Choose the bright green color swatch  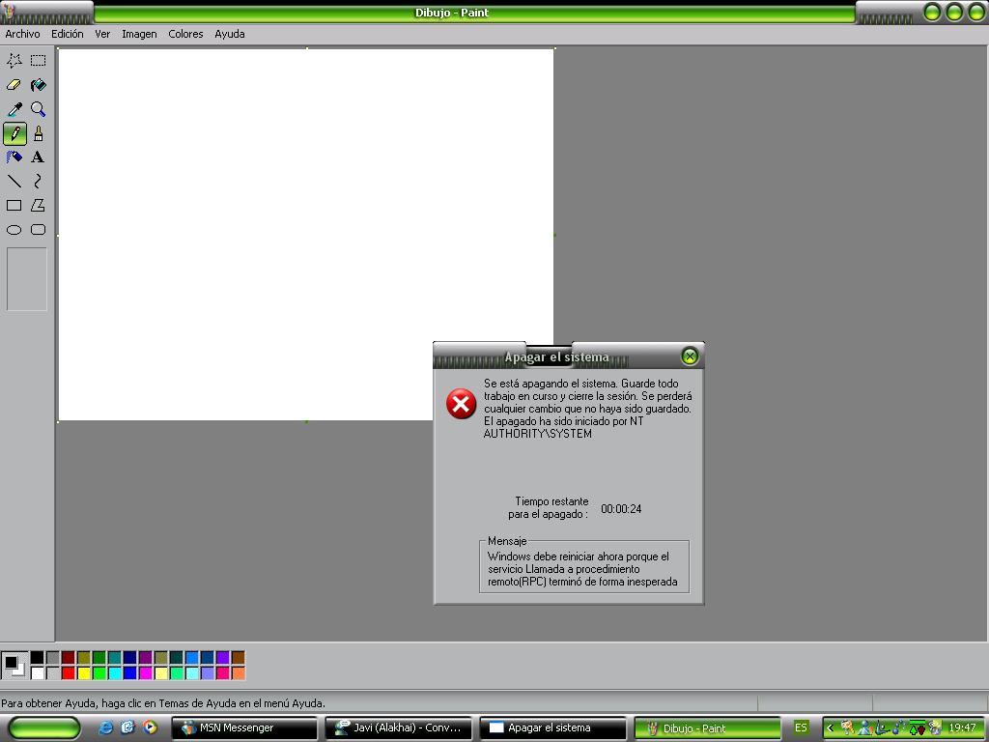click(x=99, y=673)
